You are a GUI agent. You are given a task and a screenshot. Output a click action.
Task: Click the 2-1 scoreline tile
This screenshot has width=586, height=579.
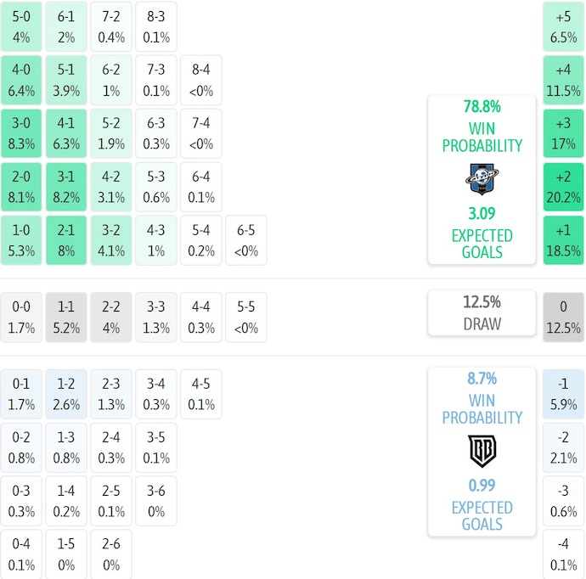66,240
